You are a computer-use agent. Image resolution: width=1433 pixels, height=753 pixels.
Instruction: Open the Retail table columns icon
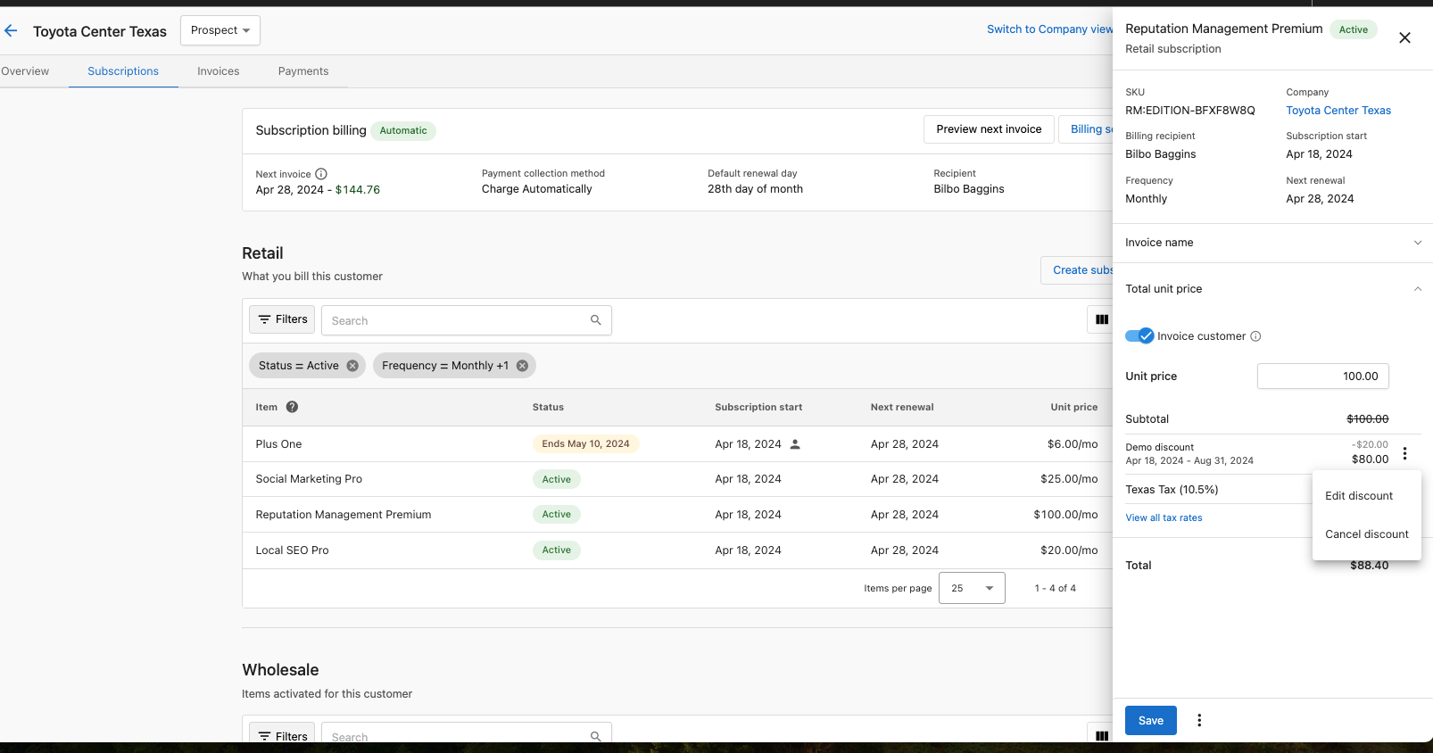(1102, 319)
